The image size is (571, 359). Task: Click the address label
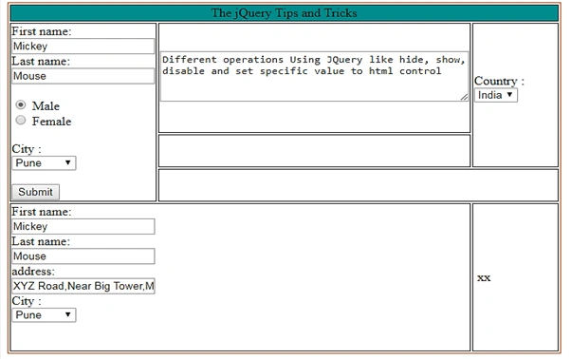pos(33,272)
